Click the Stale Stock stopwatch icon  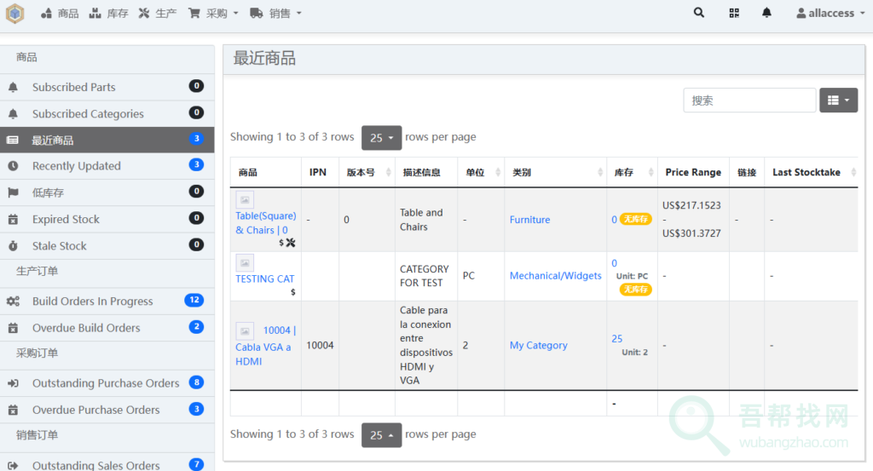[13, 246]
